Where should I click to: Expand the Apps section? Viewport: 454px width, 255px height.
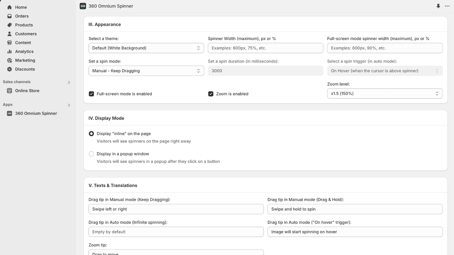69,105
